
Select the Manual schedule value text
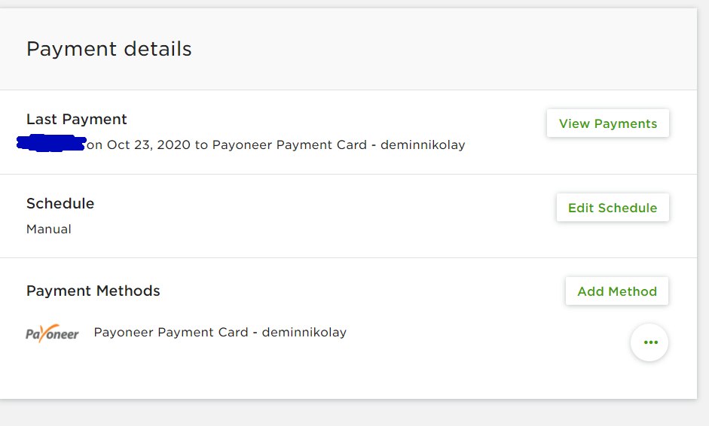(x=49, y=229)
